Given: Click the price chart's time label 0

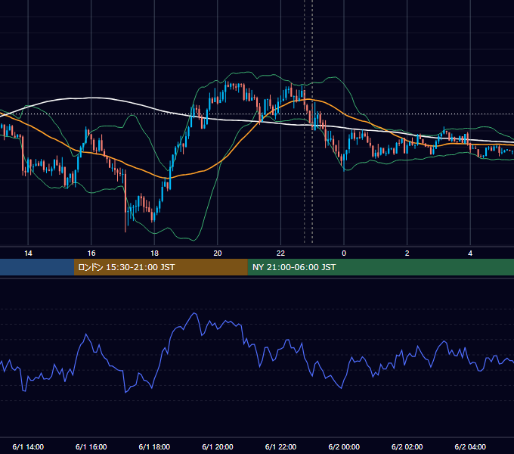Looking at the screenshot, I should click(x=344, y=253).
